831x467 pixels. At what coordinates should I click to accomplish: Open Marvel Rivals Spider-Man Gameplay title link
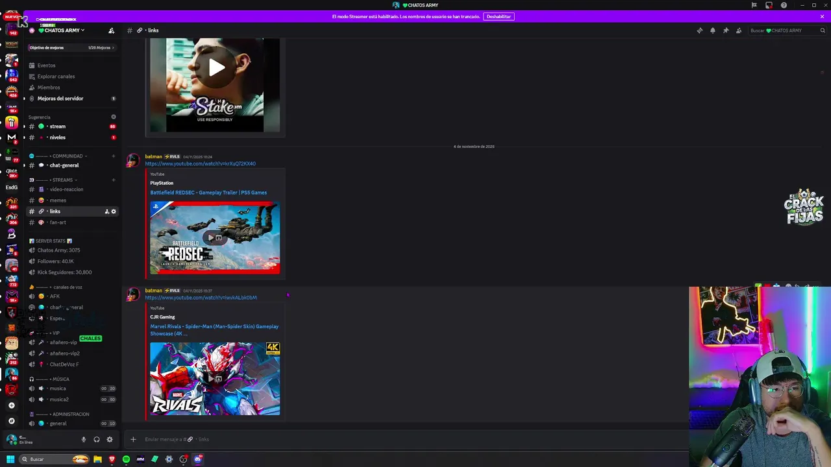tap(214, 330)
